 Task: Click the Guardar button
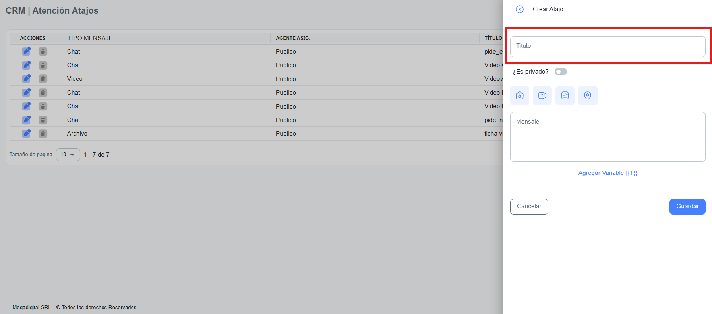click(x=687, y=207)
